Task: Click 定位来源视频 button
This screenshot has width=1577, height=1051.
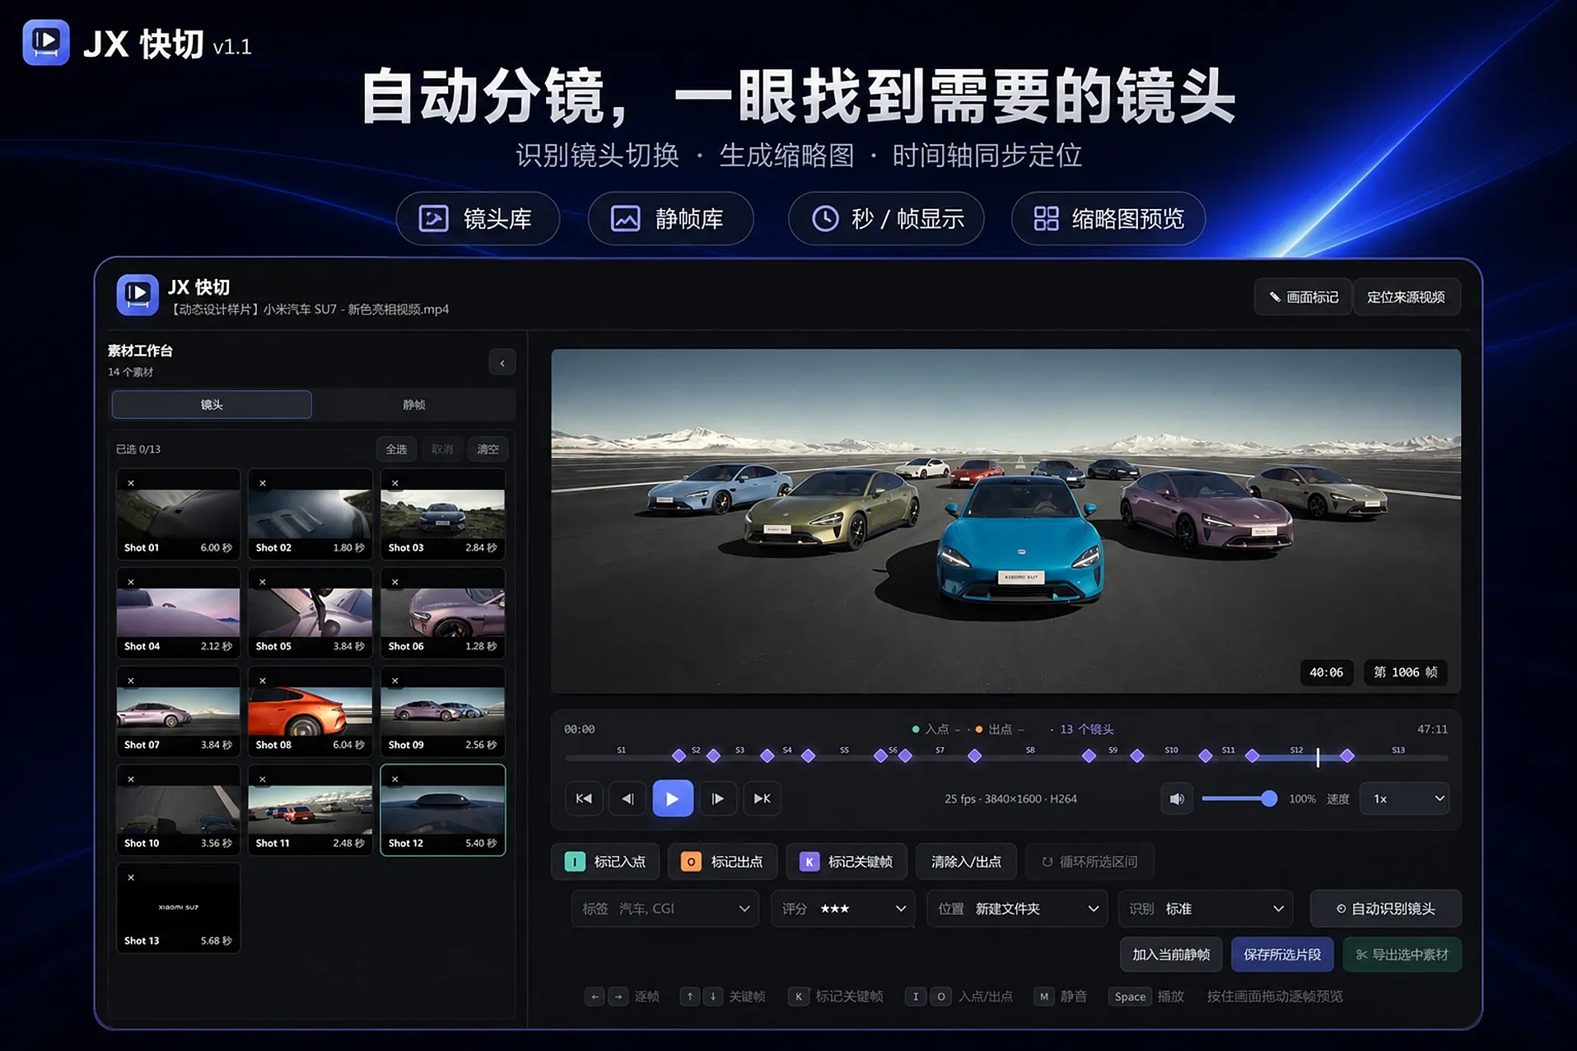Action: (1407, 297)
